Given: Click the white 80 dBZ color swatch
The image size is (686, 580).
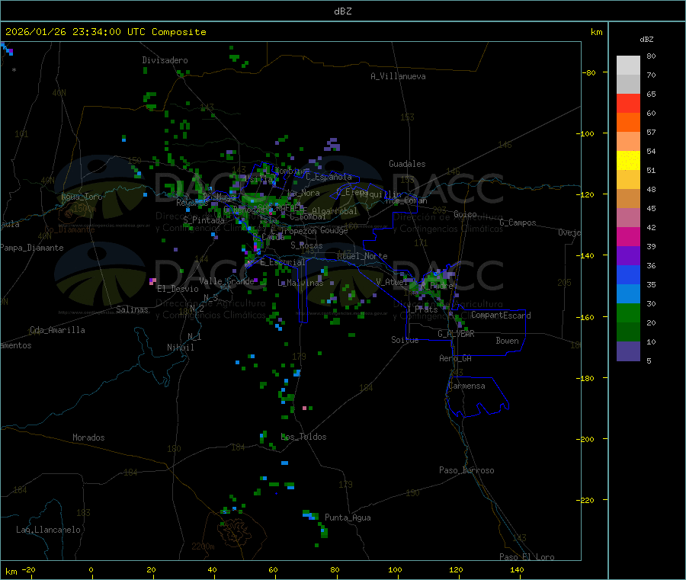Looking at the screenshot, I should click(x=628, y=66).
